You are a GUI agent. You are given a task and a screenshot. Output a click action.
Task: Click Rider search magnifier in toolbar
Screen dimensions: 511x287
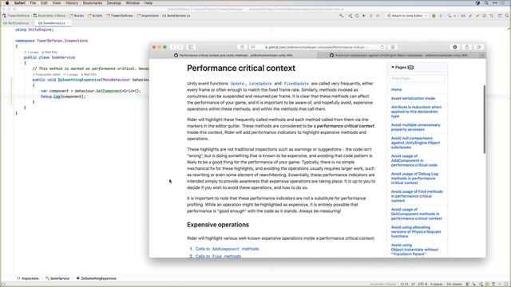point(507,16)
